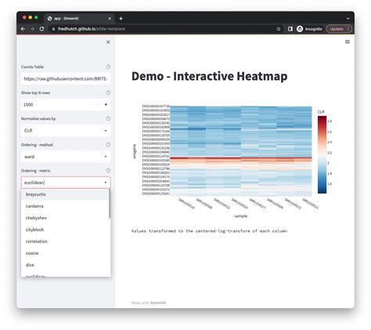Click the Demo - Interactive Heatmap heading
The height and width of the screenshot is (330, 371).
tap(210, 76)
